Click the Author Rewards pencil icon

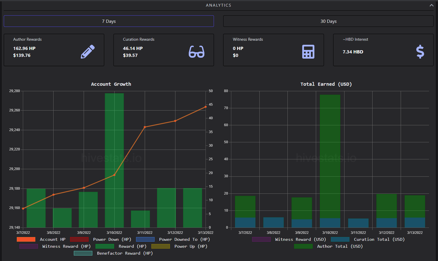[x=88, y=52]
